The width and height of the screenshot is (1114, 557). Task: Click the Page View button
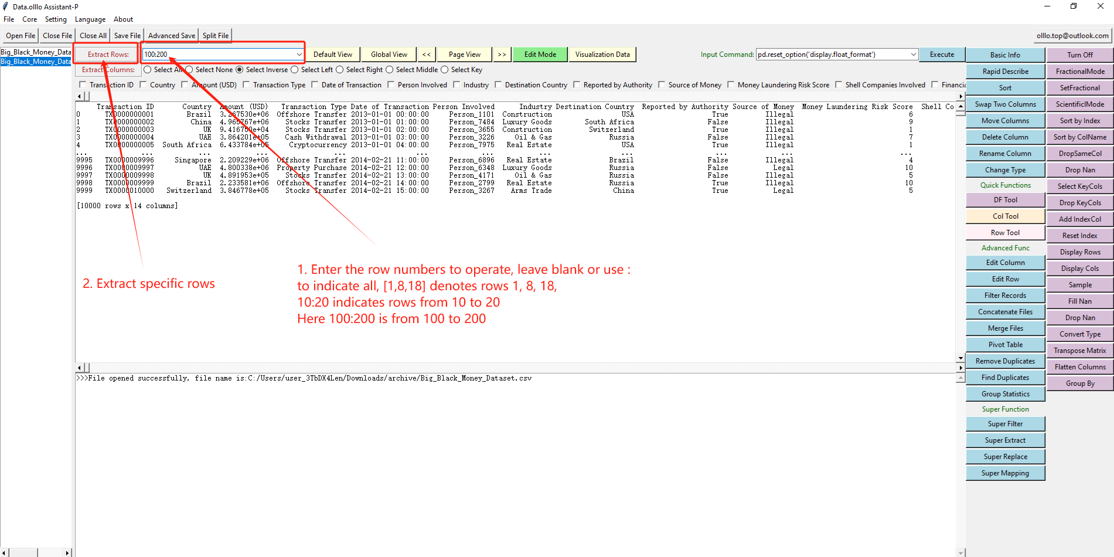click(465, 55)
